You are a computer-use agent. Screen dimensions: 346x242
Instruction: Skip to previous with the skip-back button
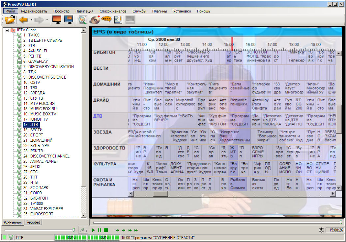(x=117, y=230)
